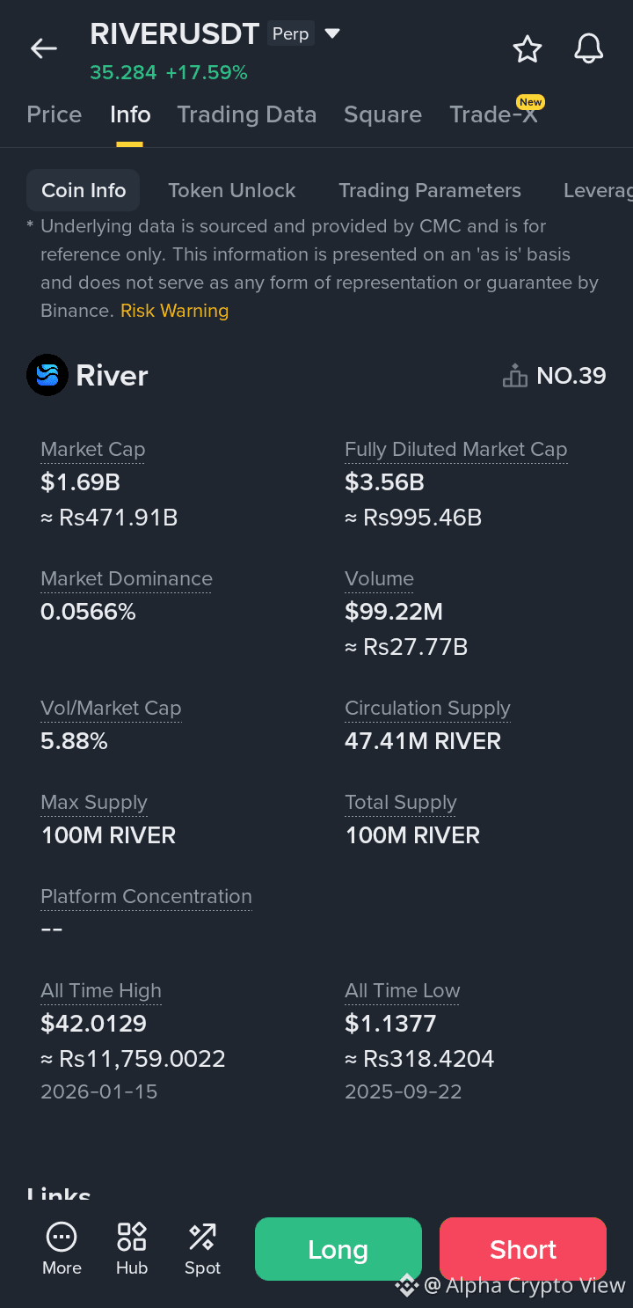The image size is (633, 1308).
Task: Select the Coin Info sub-tab
Action: 84,190
